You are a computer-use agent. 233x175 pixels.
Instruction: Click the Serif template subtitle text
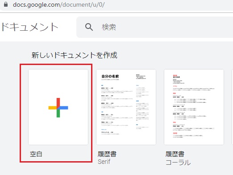104,162
